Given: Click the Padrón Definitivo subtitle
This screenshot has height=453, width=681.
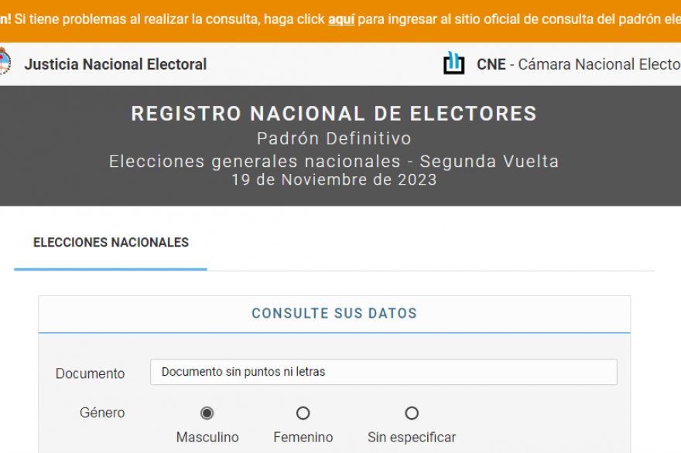Looking at the screenshot, I should (x=334, y=139).
